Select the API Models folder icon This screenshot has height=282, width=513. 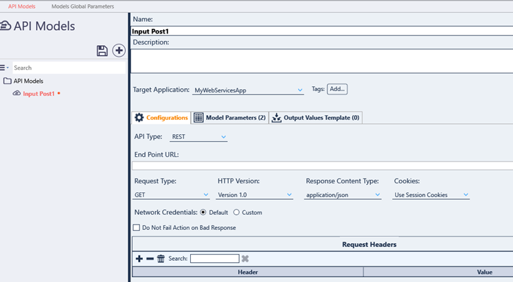coord(7,81)
